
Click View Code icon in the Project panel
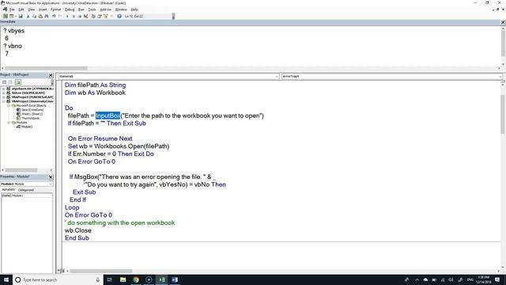click(x=5, y=82)
